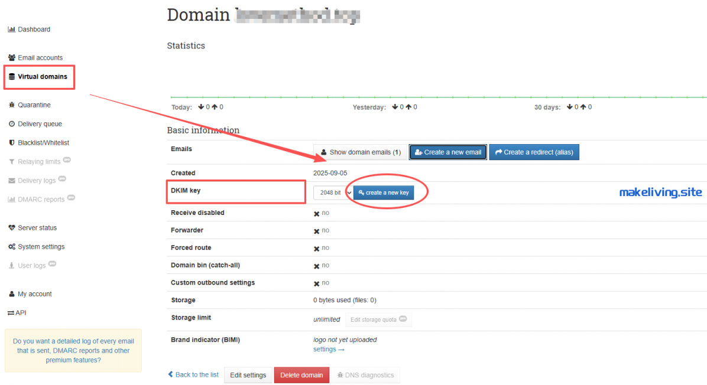Open the API section icon
This screenshot has width=707, height=385.
[x=11, y=312]
